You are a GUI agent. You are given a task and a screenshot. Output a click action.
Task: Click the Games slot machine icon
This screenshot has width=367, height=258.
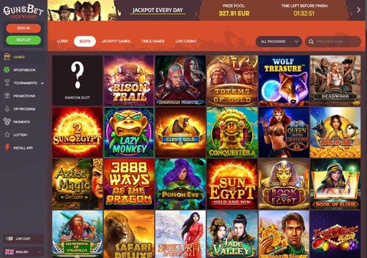coord(7,57)
